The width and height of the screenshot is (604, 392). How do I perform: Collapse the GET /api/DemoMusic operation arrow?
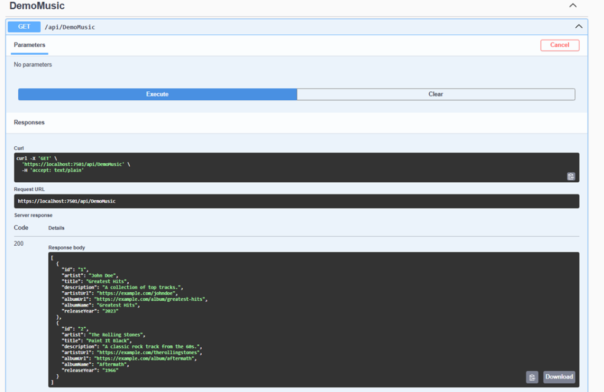(578, 27)
